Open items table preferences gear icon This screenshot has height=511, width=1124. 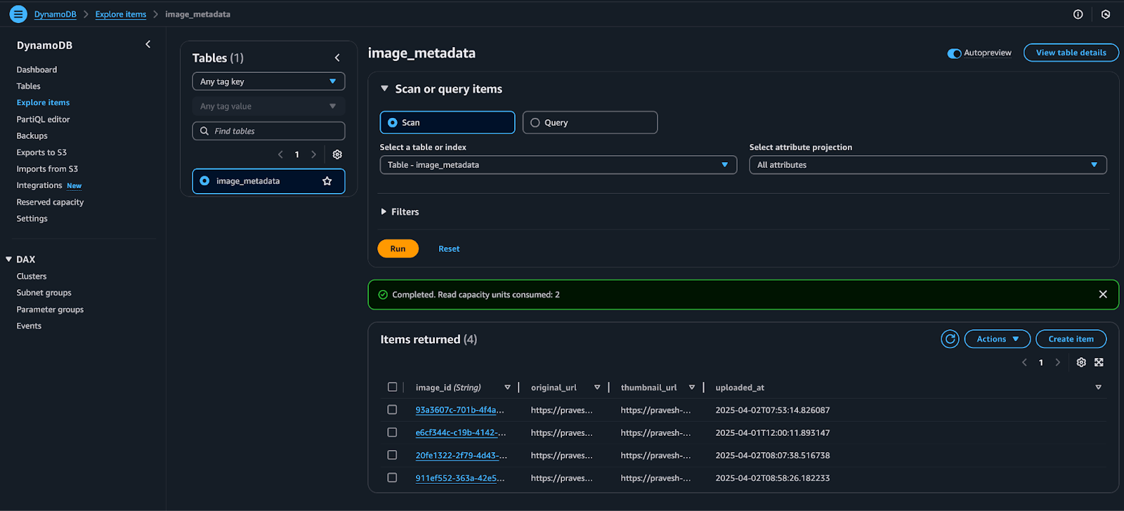pos(1081,362)
